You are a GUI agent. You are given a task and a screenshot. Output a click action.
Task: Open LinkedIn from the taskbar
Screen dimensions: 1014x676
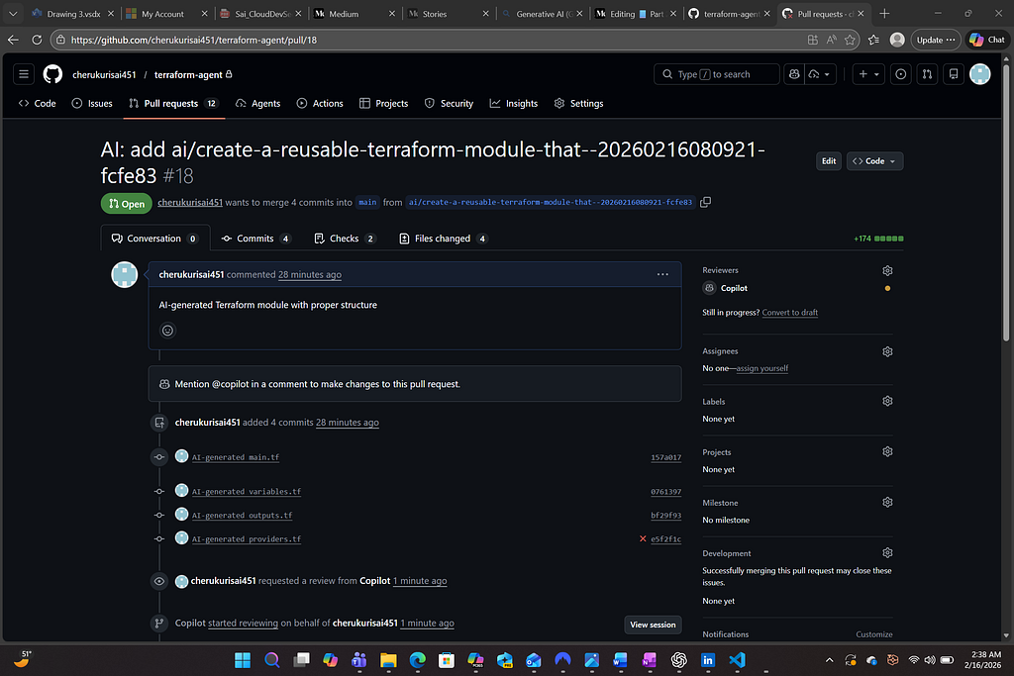tap(707, 660)
